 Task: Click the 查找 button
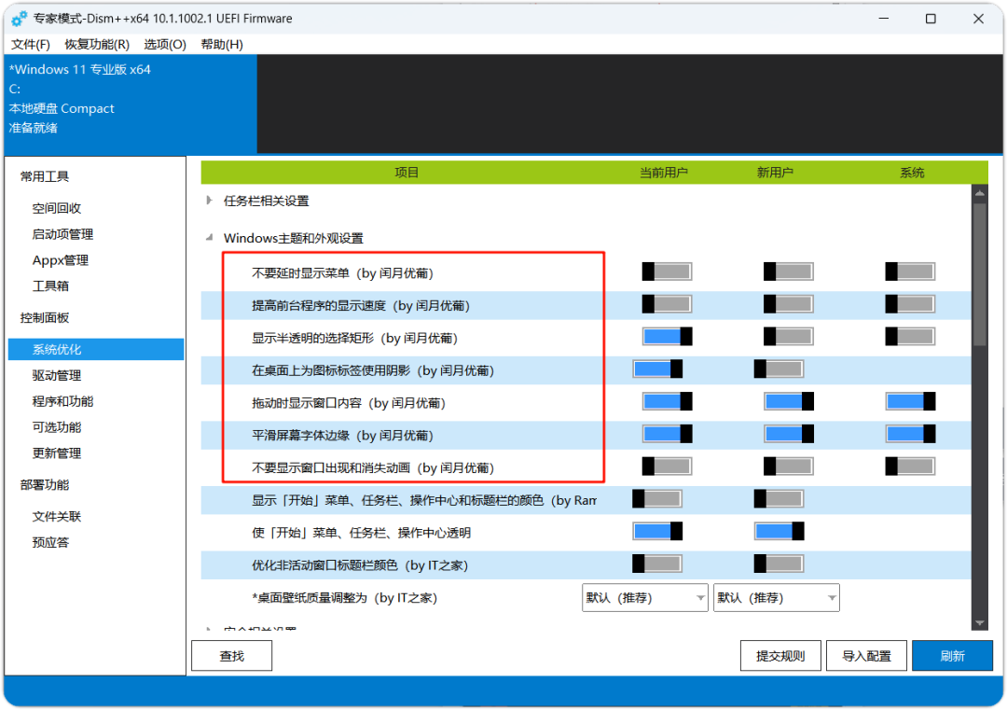(x=232, y=655)
